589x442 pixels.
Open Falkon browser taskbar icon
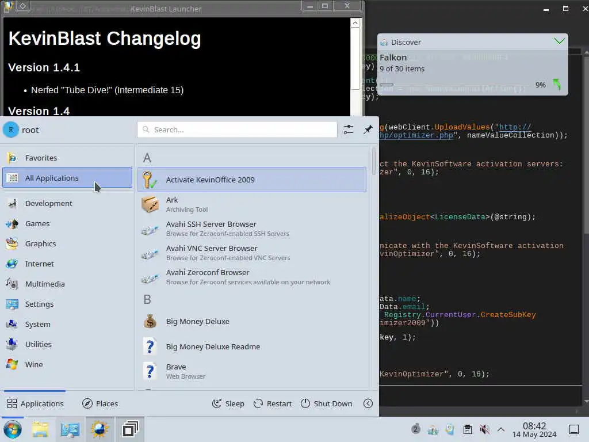pos(100,429)
